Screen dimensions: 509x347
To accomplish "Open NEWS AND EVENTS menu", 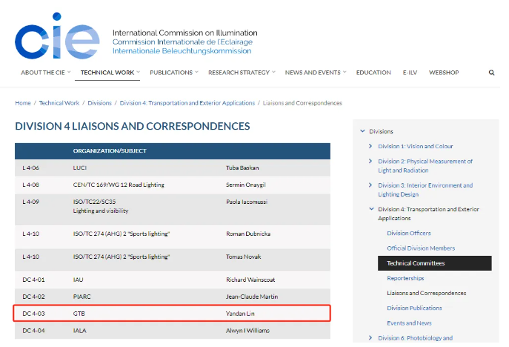I will coord(313,73).
